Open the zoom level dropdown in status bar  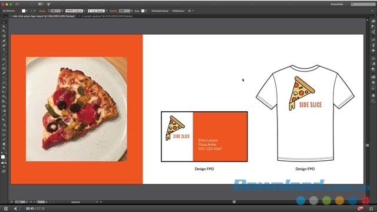(27, 202)
